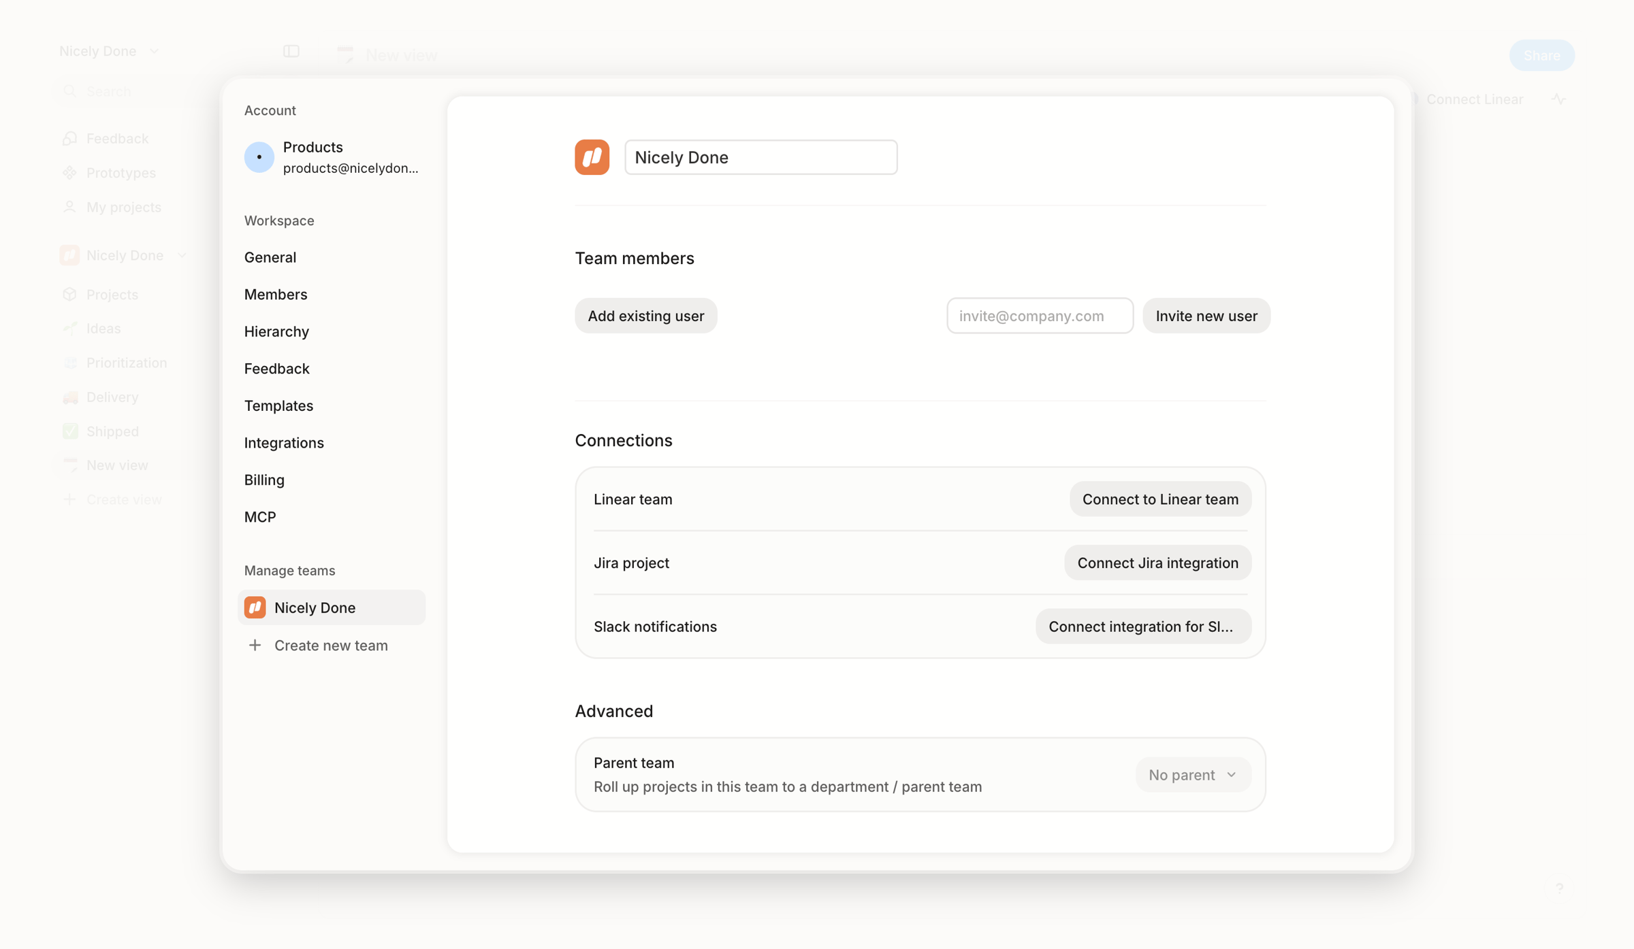Screen dimensions: 1634x949
Task: Click the Projects cube icon in background sidebar
Action: click(69, 295)
